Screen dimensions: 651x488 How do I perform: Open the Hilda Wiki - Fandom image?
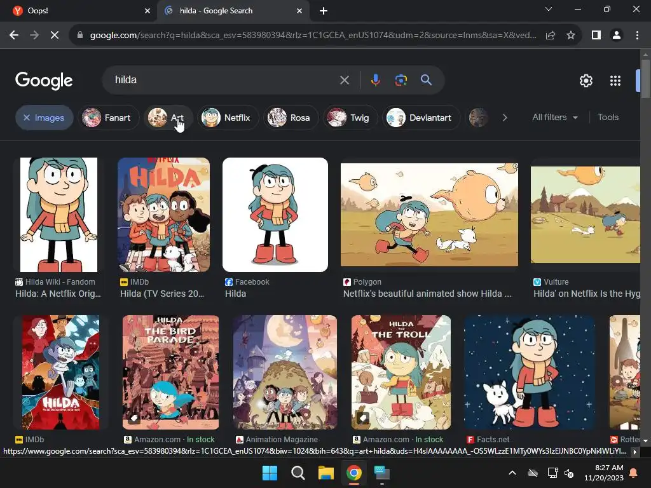(58, 215)
